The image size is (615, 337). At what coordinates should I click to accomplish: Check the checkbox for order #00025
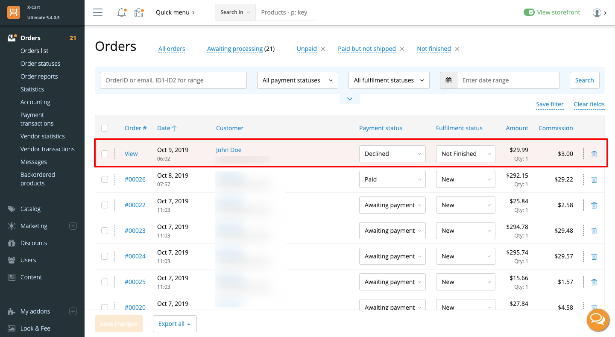coord(105,282)
